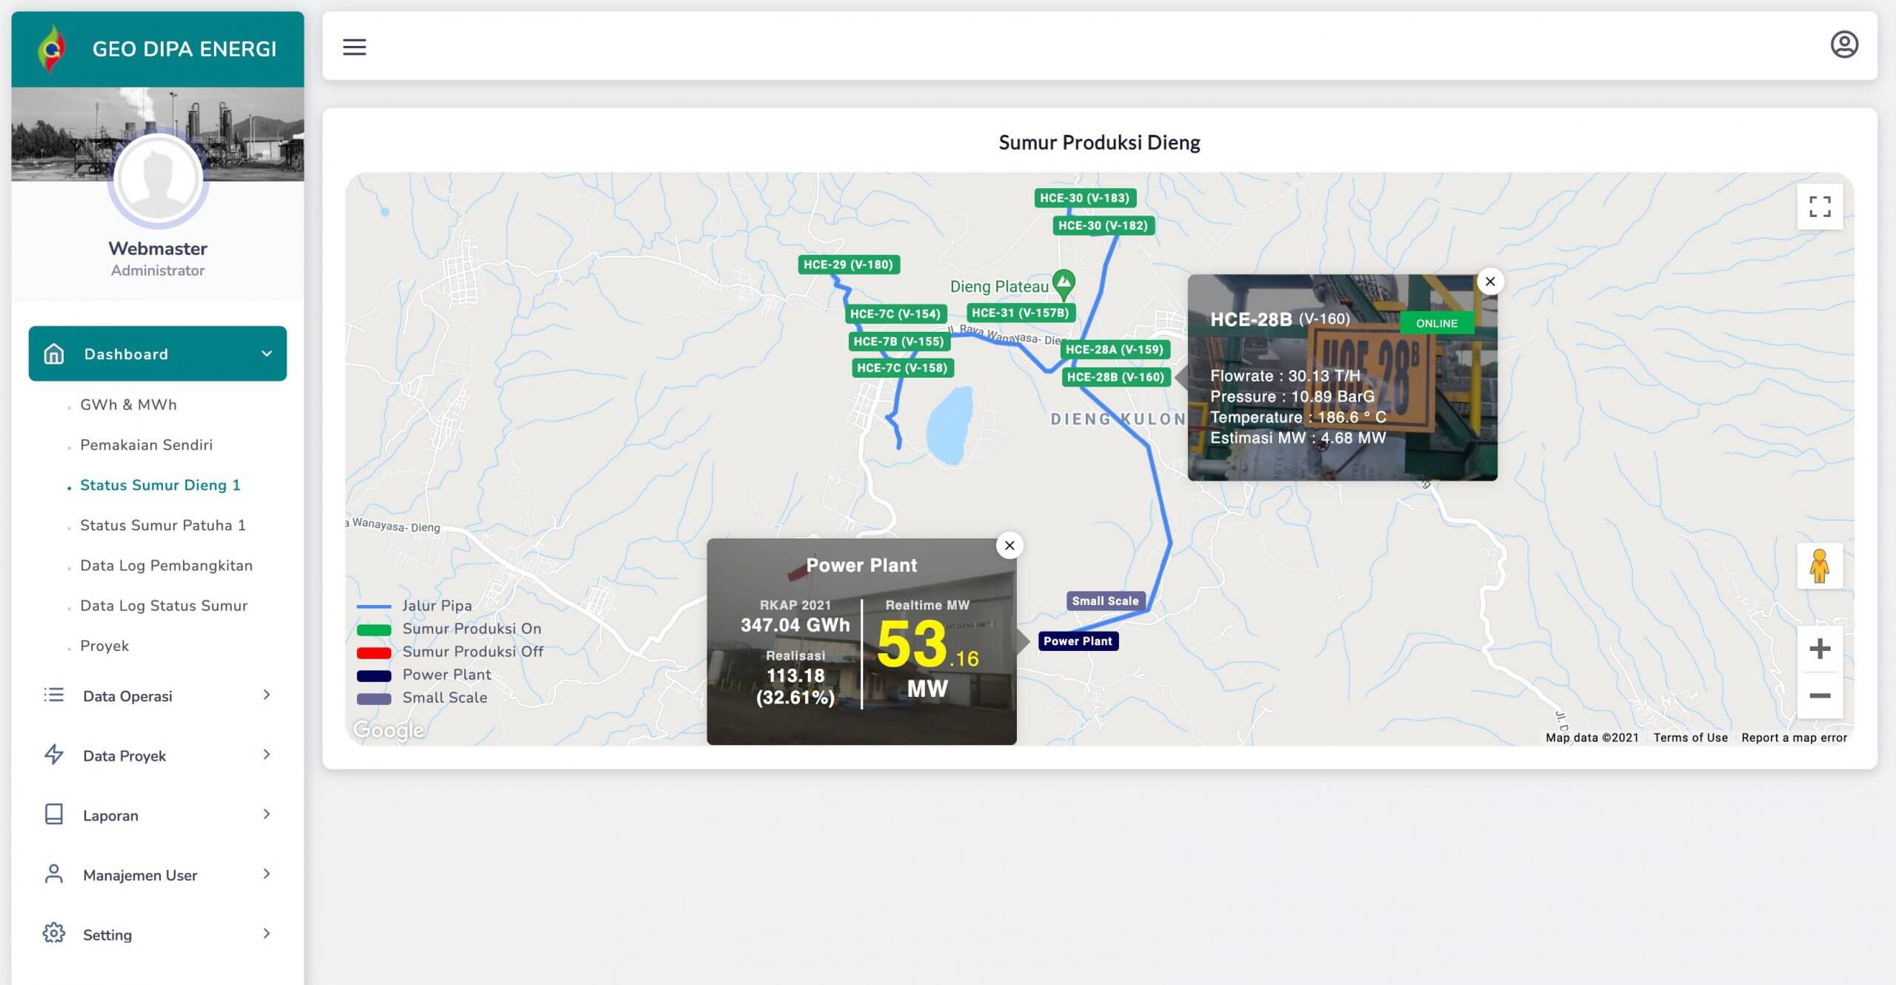
Task: Click the Setting gear icon
Action: pos(54,933)
